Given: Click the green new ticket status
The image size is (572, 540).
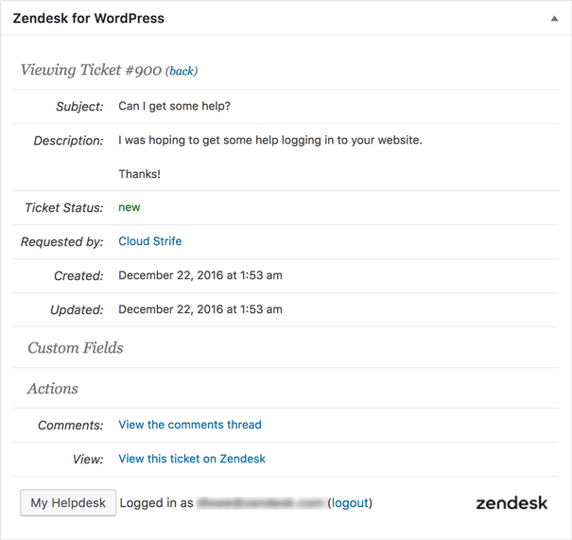Looking at the screenshot, I should (x=130, y=207).
